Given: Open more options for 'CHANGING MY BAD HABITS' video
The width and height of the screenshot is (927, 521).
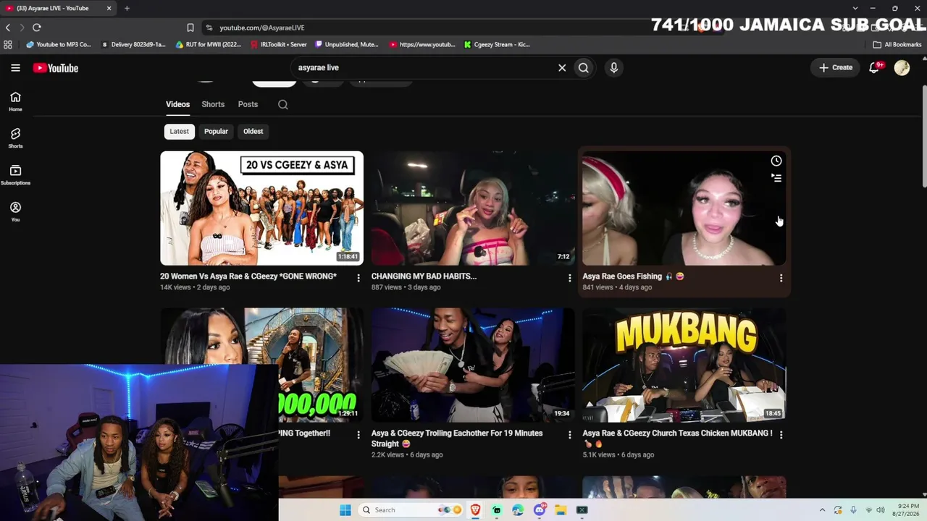Looking at the screenshot, I should coord(569,278).
